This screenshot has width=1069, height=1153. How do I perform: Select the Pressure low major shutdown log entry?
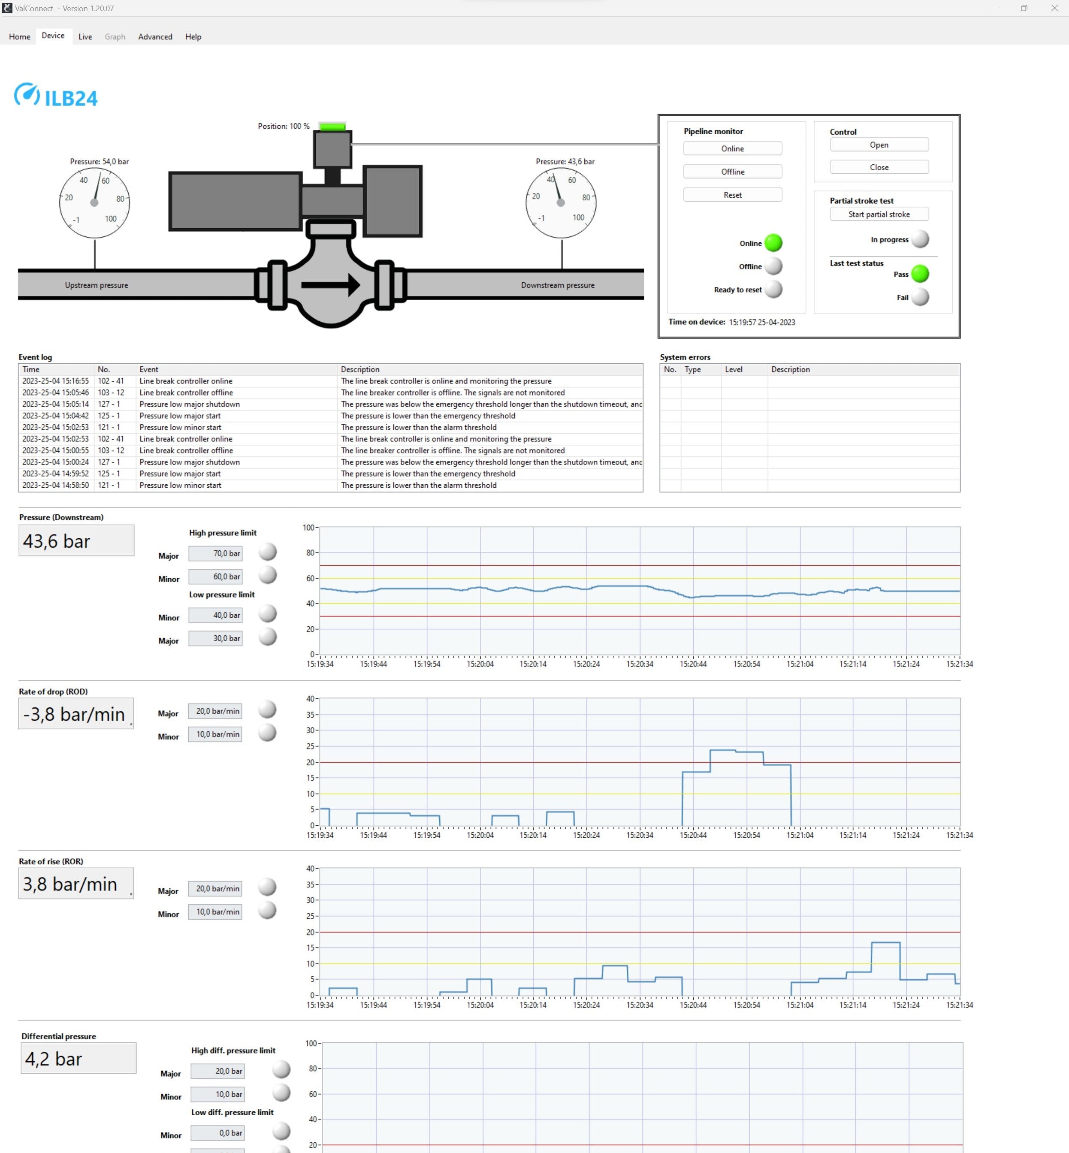click(190, 404)
